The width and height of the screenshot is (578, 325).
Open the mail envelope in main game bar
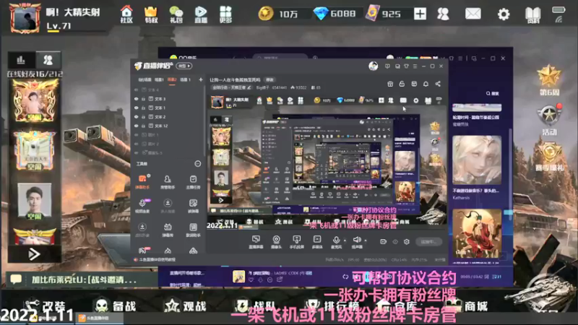[473, 14]
